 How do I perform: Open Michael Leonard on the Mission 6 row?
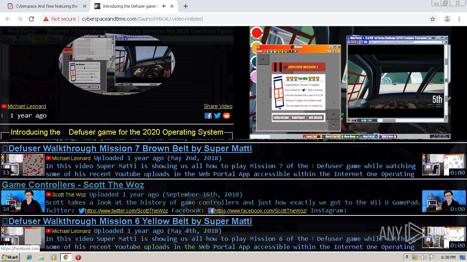coord(71,231)
